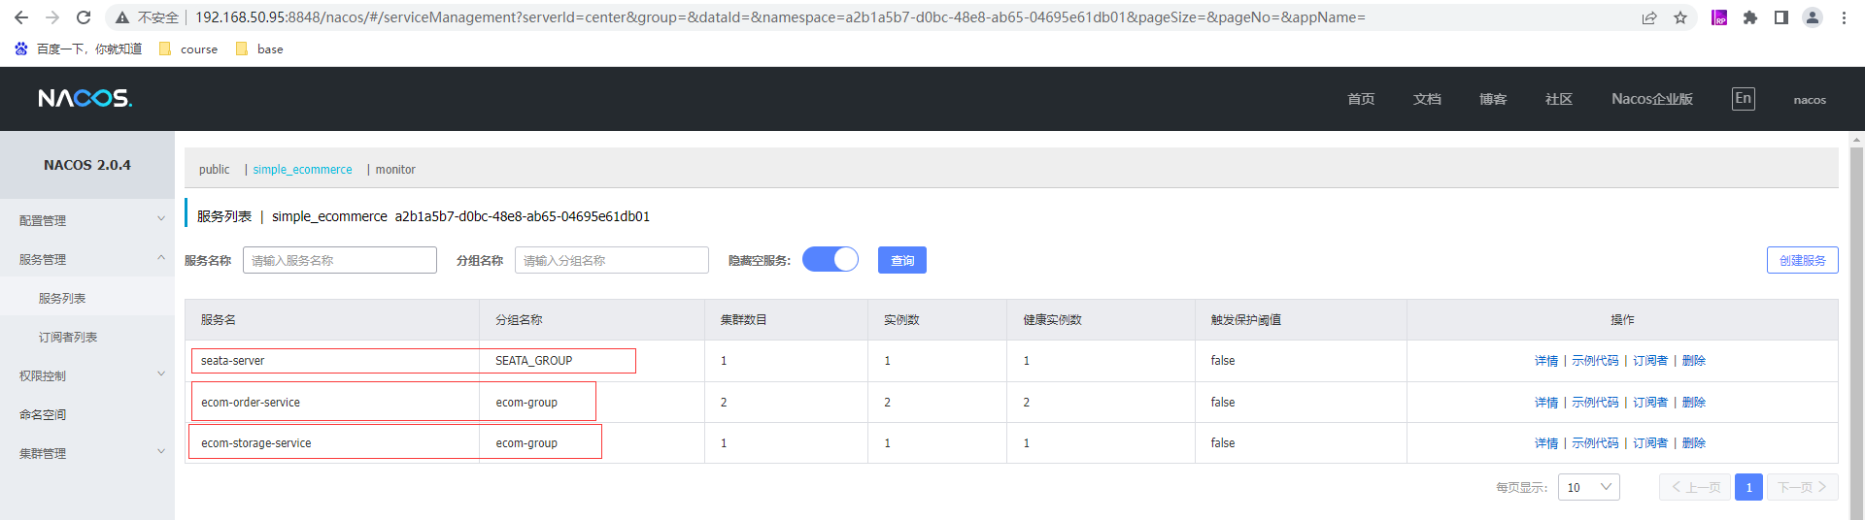Open the Chrome profile avatar
Image resolution: width=1865 pixels, height=520 pixels.
point(1813,17)
